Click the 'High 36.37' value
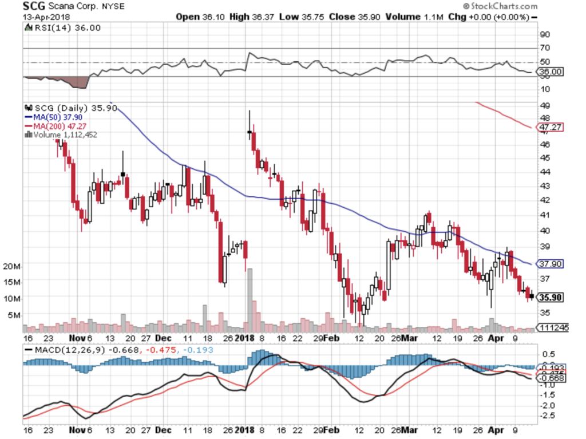586x439 pixels. (252, 17)
